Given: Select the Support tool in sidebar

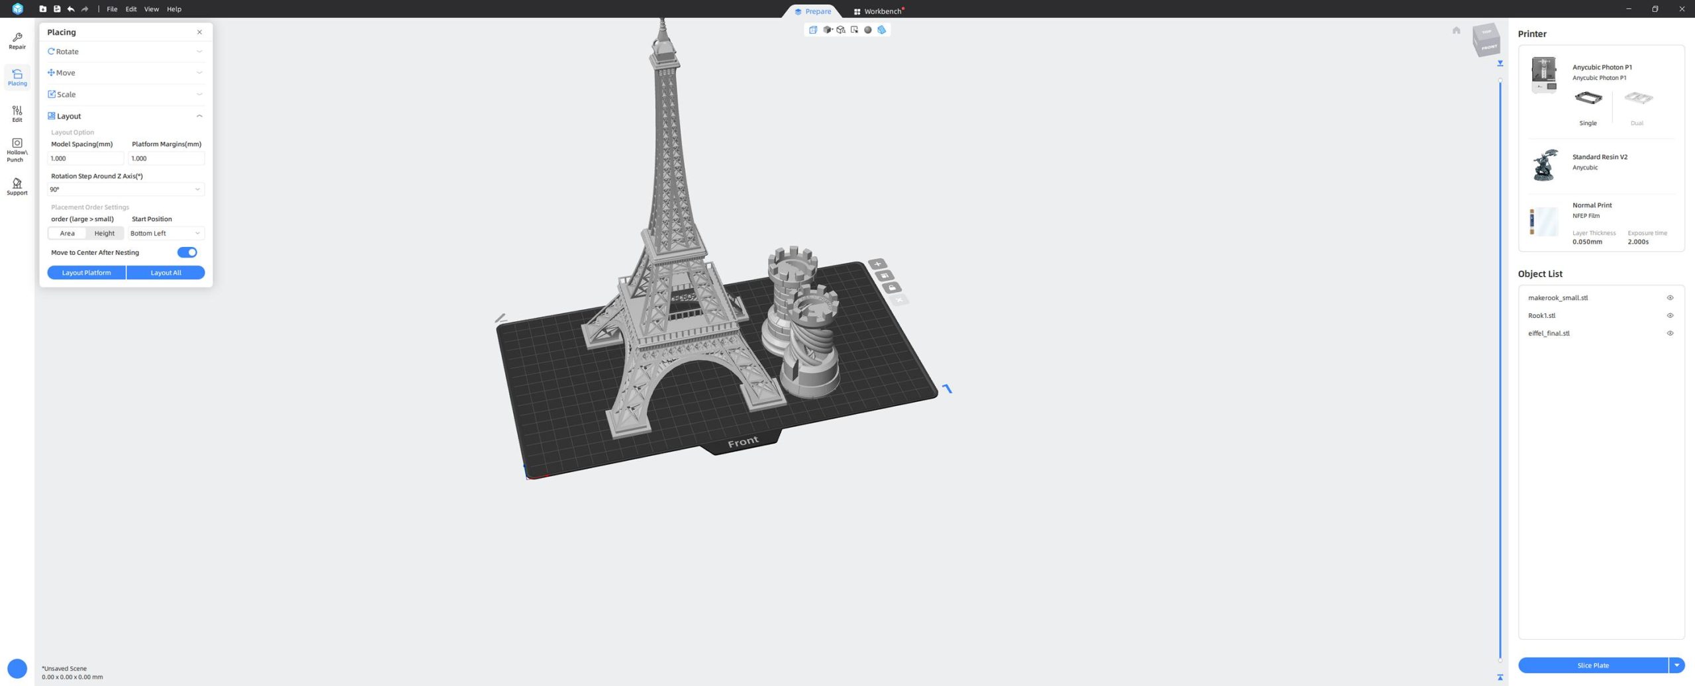Looking at the screenshot, I should point(17,186).
